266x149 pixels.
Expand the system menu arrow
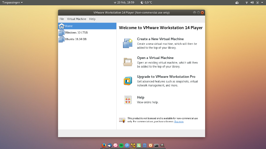pyautogui.click(x=262, y=3)
